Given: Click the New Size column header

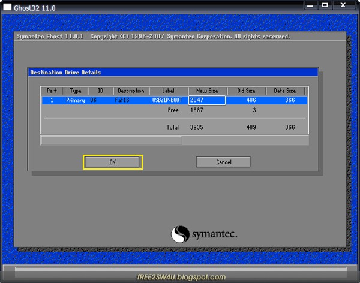Looking at the screenshot, I should click(x=208, y=91).
